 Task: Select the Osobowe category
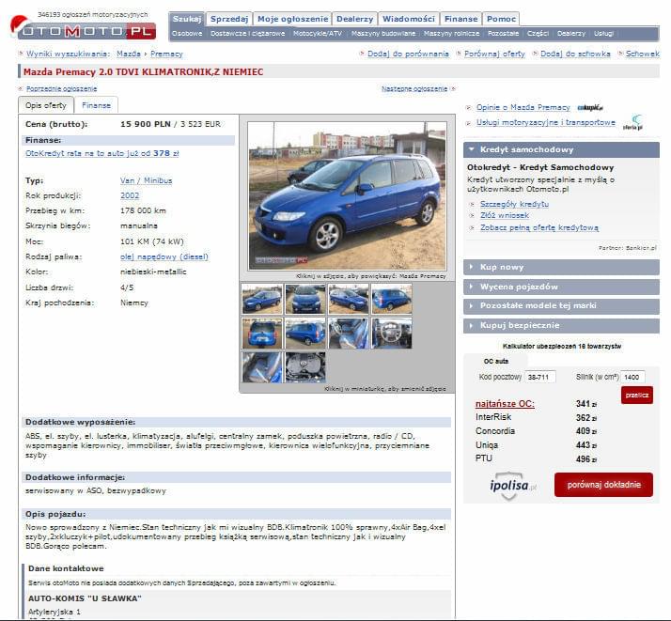(187, 34)
